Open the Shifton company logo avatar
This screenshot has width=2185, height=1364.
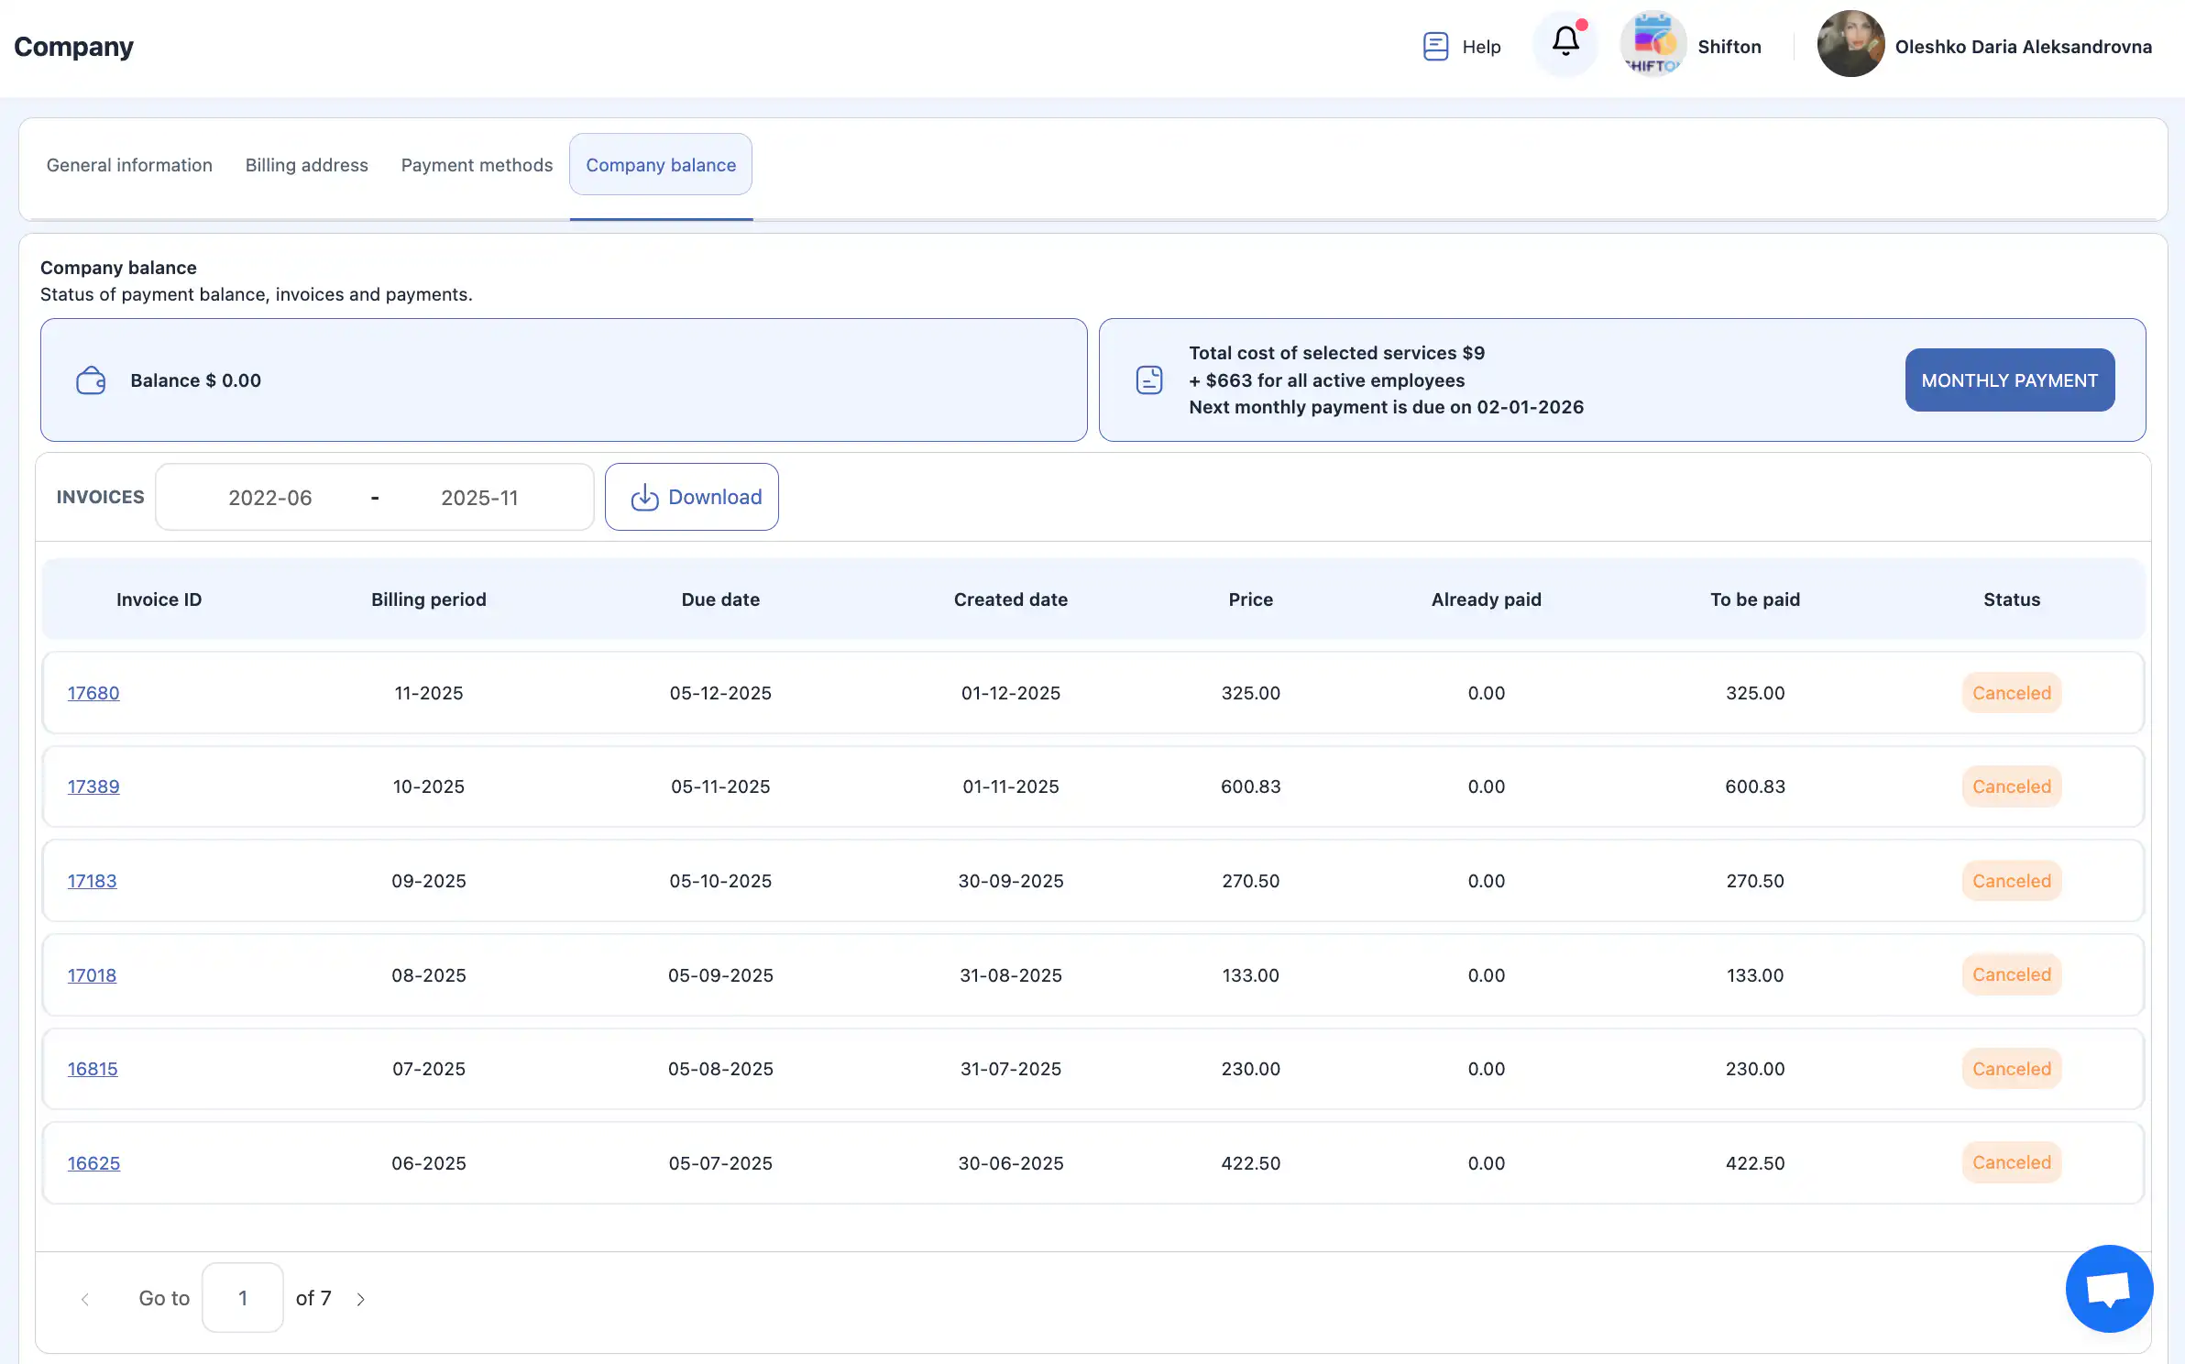coord(1652,44)
